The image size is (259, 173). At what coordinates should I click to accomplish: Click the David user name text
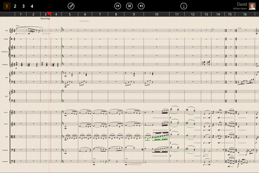coord(242,4)
